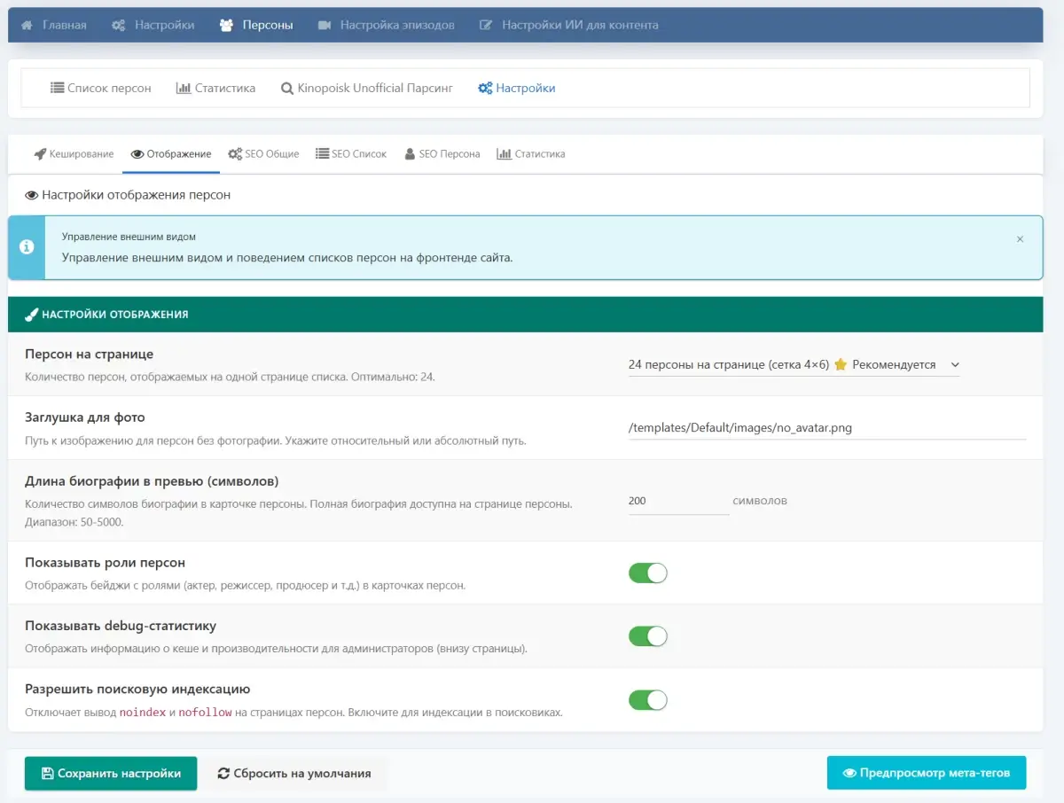Open the Статистика section with bar chart
Screen dimensions: 1064x803
(x=215, y=88)
